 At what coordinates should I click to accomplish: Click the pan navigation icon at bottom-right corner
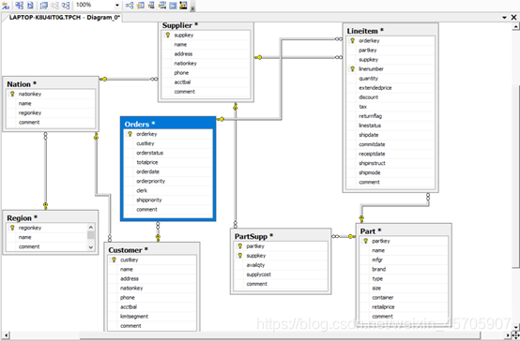coord(515,335)
